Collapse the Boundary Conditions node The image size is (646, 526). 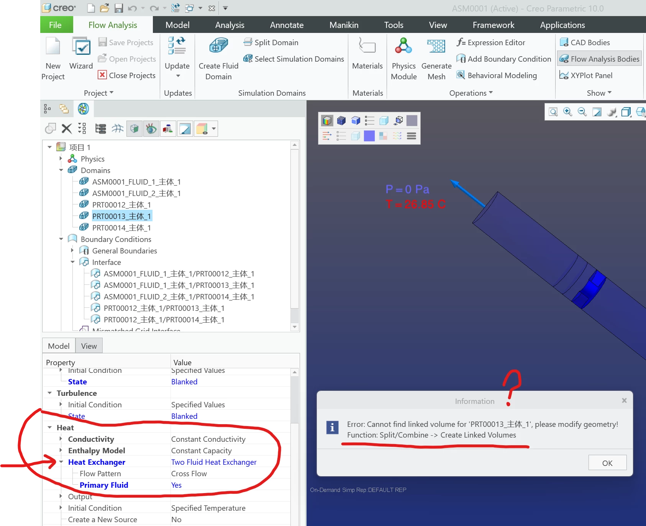click(x=61, y=239)
